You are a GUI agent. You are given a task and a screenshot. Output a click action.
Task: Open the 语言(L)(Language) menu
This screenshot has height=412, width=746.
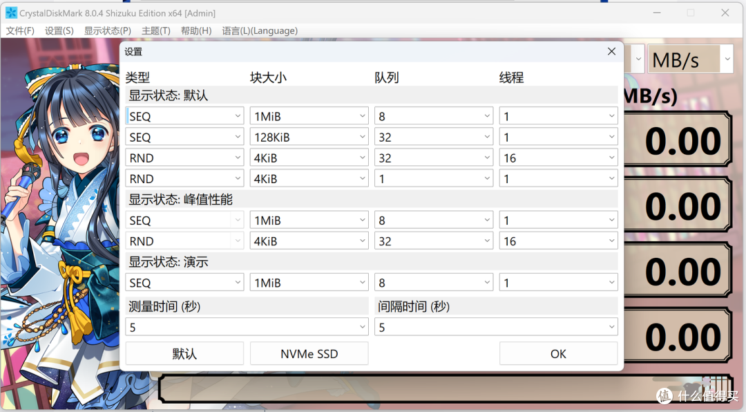260,30
